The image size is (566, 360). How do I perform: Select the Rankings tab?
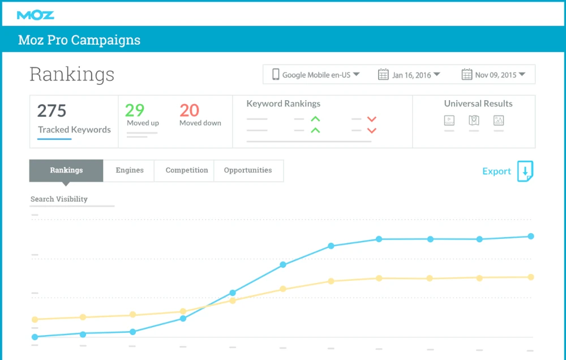pos(66,170)
